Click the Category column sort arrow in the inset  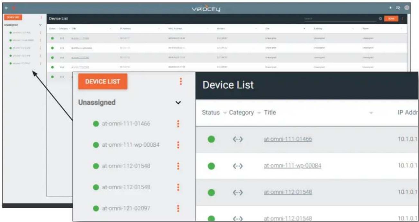click(259, 113)
